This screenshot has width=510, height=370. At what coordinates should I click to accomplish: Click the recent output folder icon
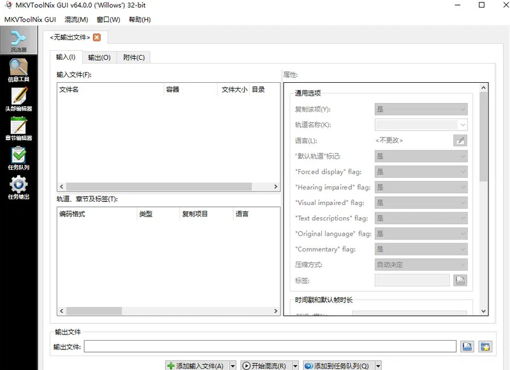pyautogui.click(x=486, y=346)
